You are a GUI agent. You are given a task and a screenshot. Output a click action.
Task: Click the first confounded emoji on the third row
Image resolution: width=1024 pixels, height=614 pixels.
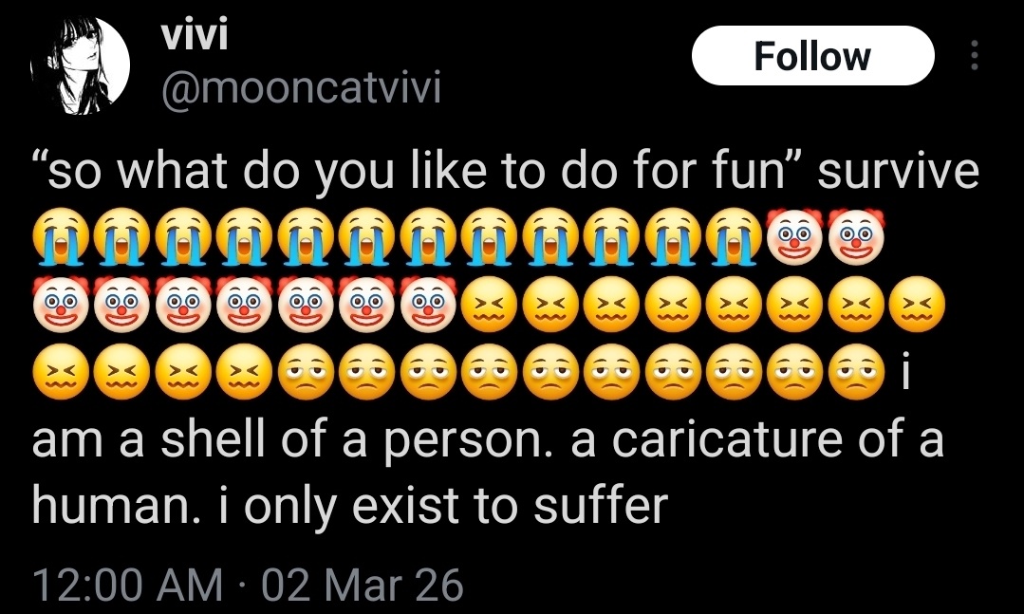[x=62, y=372]
